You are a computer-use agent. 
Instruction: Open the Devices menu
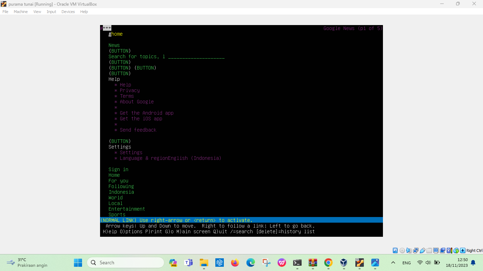coord(68,12)
